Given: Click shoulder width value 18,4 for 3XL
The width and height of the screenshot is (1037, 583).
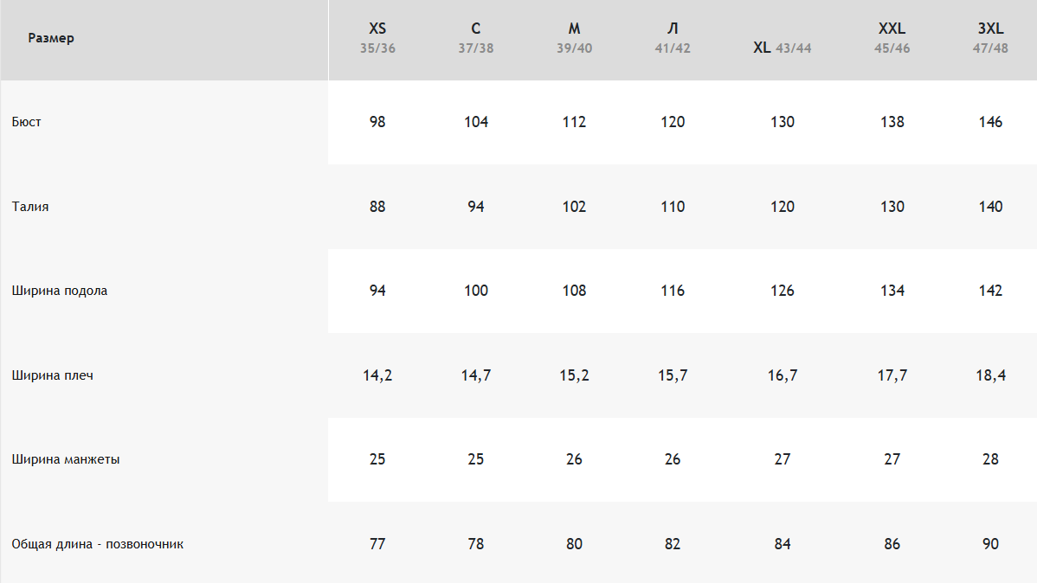Looking at the screenshot, I should [990, 375].
